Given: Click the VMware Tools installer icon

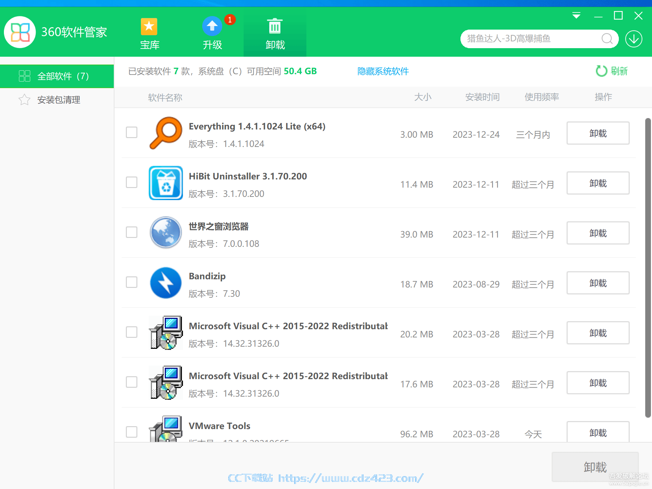Looking at the screenshot, I should (x=166, y=429).
